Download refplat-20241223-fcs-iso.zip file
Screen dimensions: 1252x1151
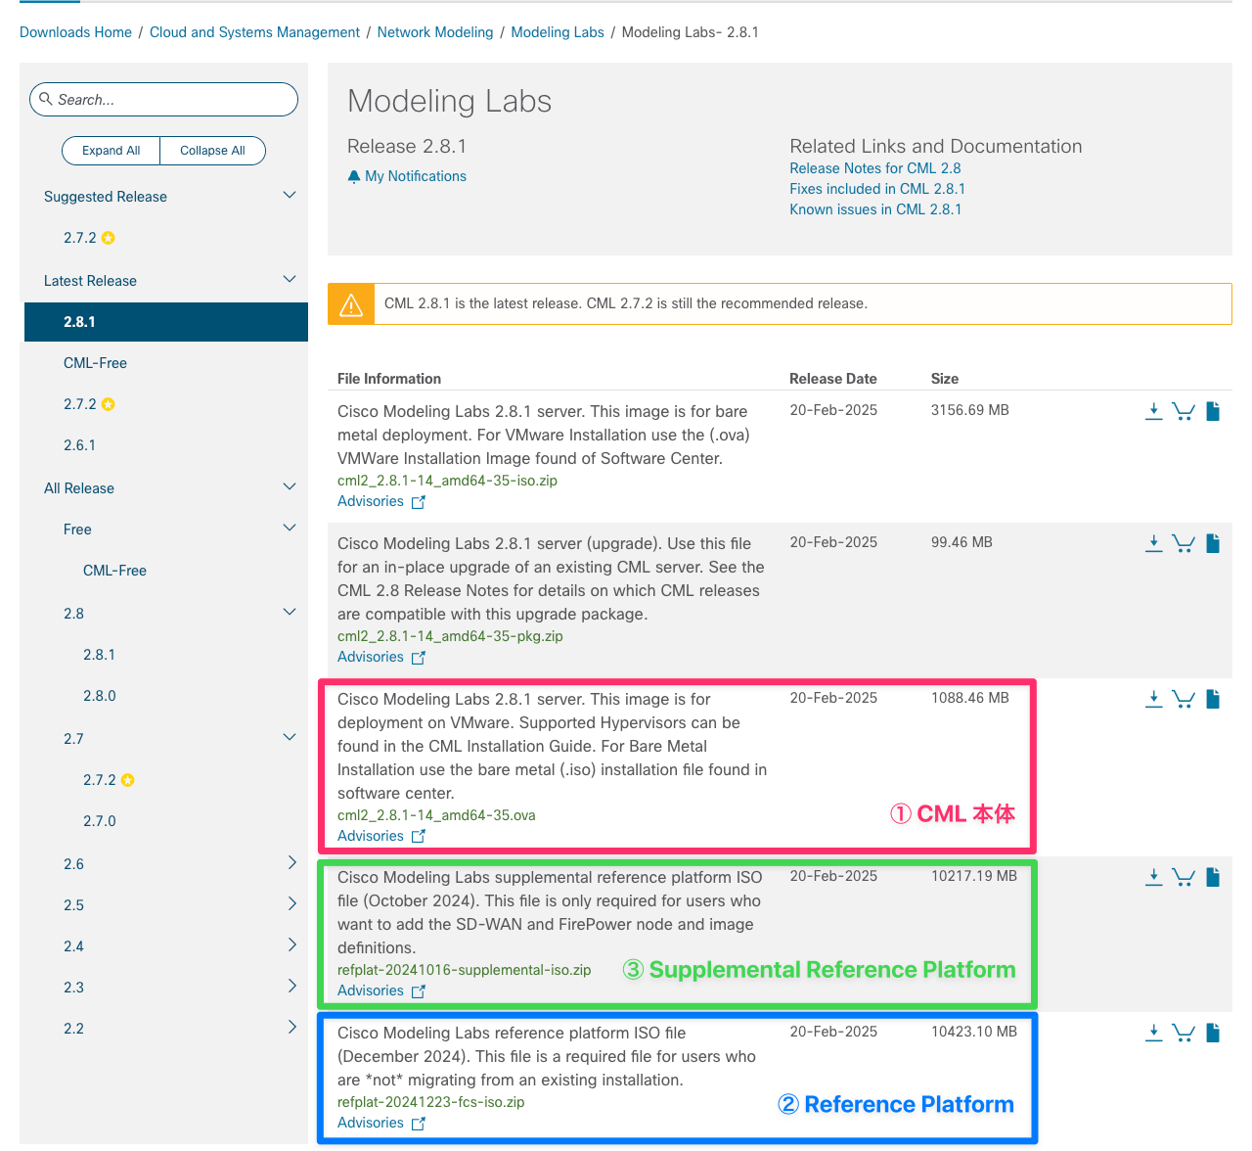pos(1154,1033)
